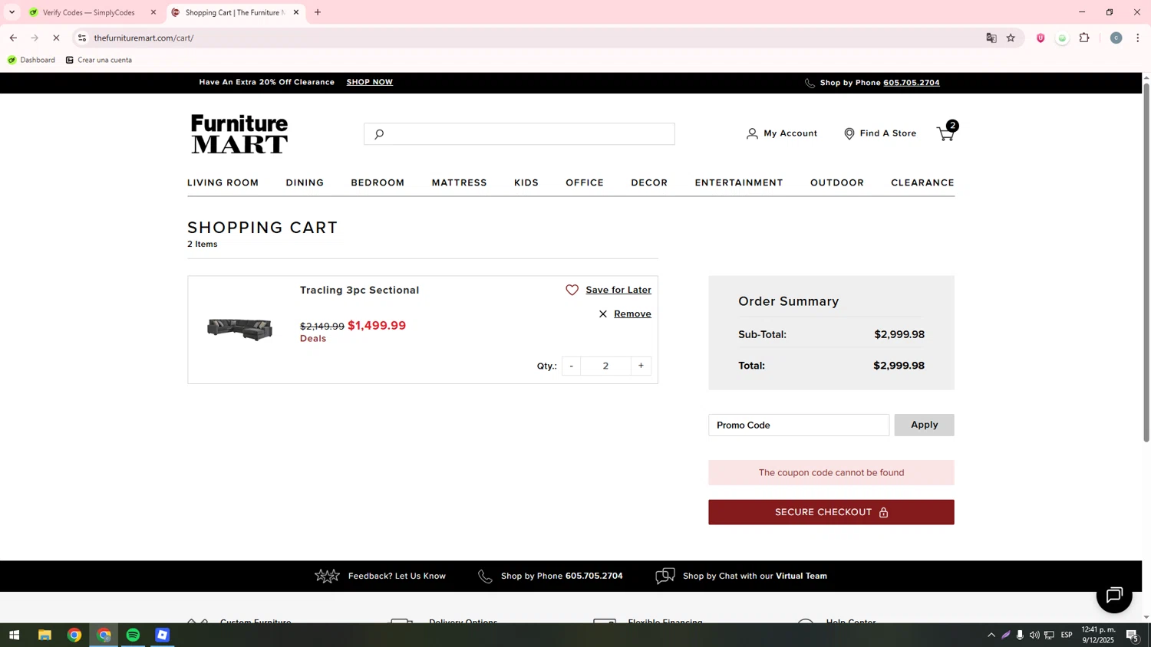Show hidden system tray icons
1151x647 pixels.
[991, 635]
